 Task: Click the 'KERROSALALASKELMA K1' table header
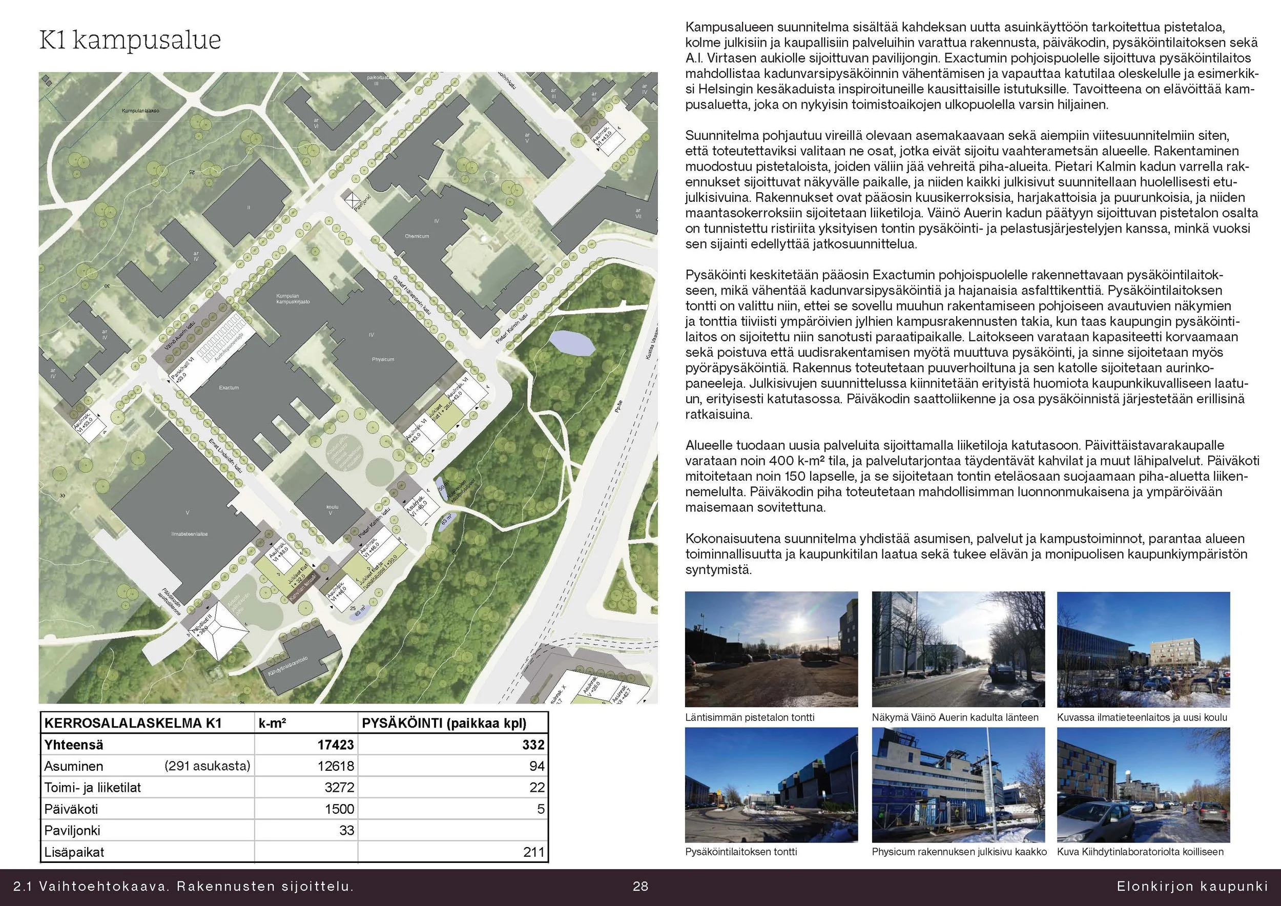coord(133,724)
